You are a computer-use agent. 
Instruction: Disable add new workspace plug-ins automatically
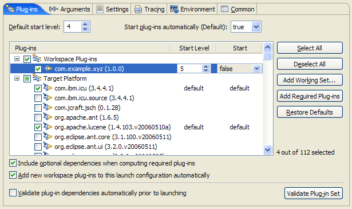(13, 175)
